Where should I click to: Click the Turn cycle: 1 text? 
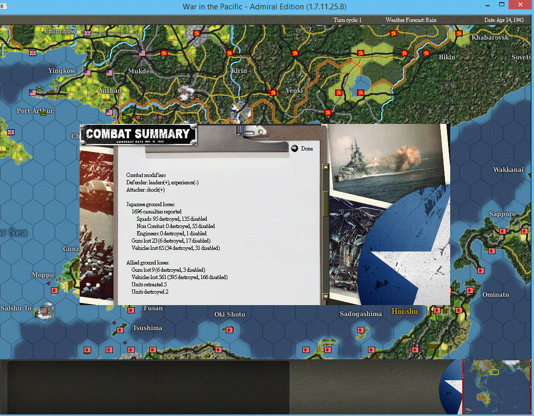coord(347,20)
